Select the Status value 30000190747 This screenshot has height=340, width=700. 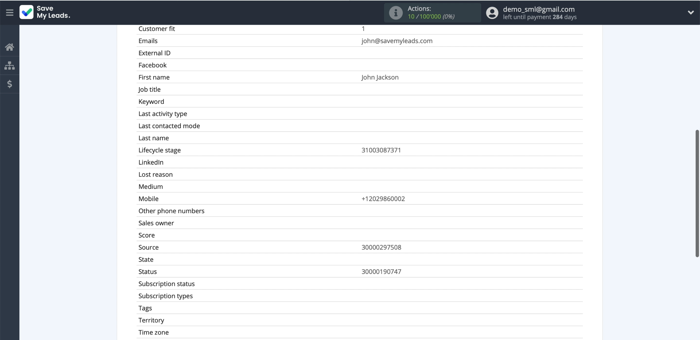click(381, 271)
